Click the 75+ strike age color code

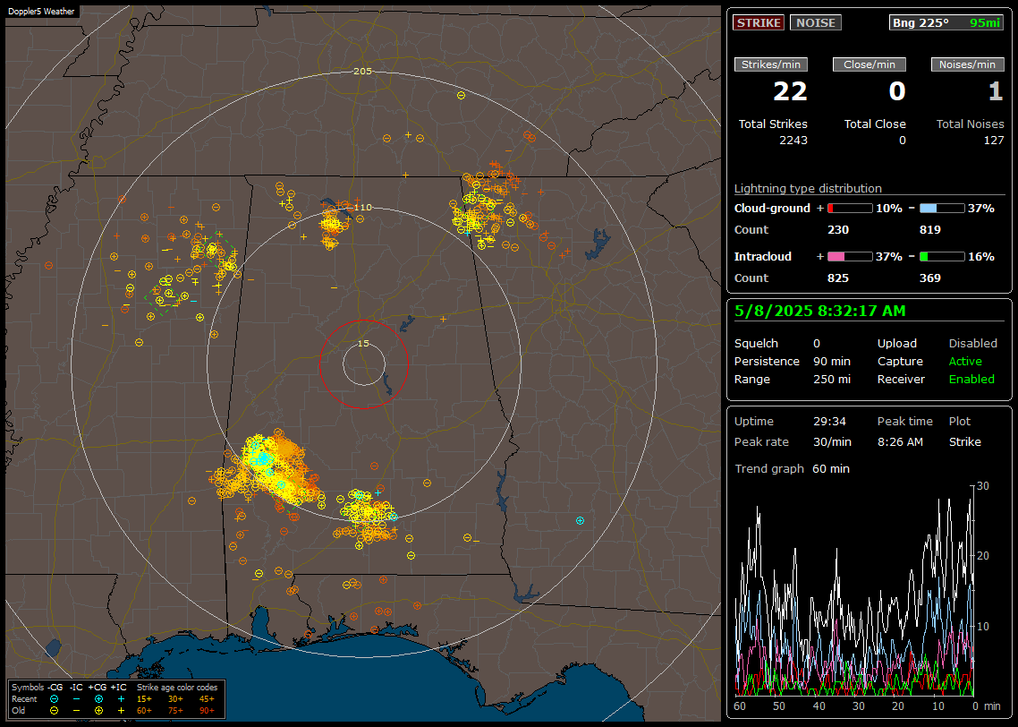coord(175,711)
